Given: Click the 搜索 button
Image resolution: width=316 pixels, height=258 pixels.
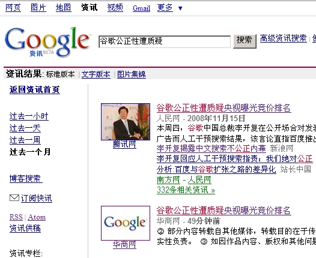Looking at the screenshot, I should 245,41.
